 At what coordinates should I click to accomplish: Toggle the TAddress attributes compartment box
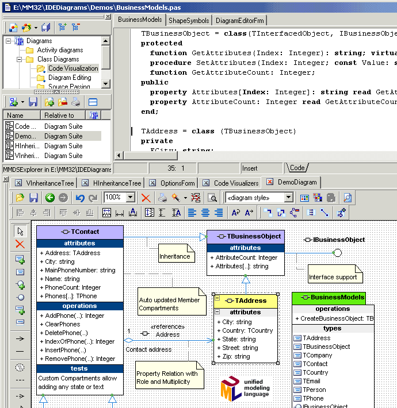point(217,312)
